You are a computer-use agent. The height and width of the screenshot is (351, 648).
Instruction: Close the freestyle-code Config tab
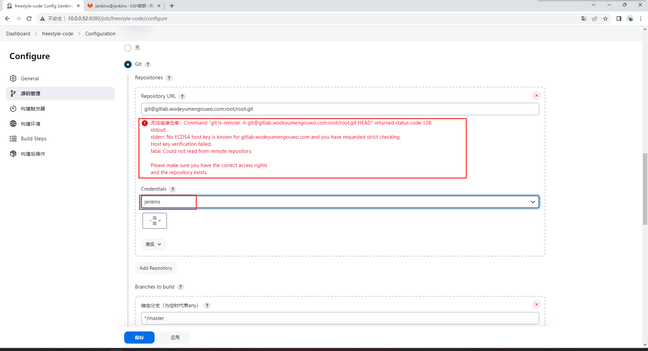pos(78,6)
